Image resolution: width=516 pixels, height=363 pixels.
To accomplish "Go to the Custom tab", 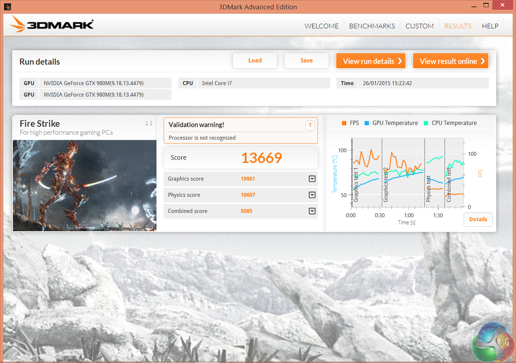I will click(x=419, y=26).
